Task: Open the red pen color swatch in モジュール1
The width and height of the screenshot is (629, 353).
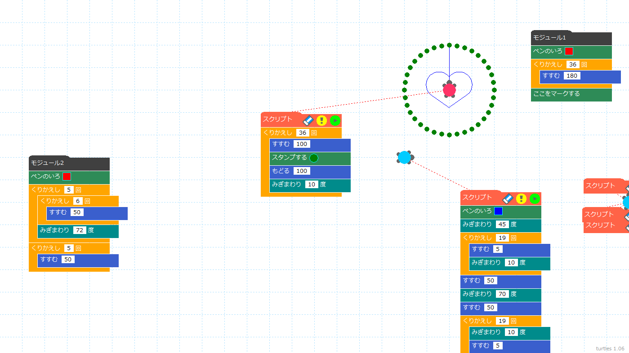Action: (x=569, y=51)
